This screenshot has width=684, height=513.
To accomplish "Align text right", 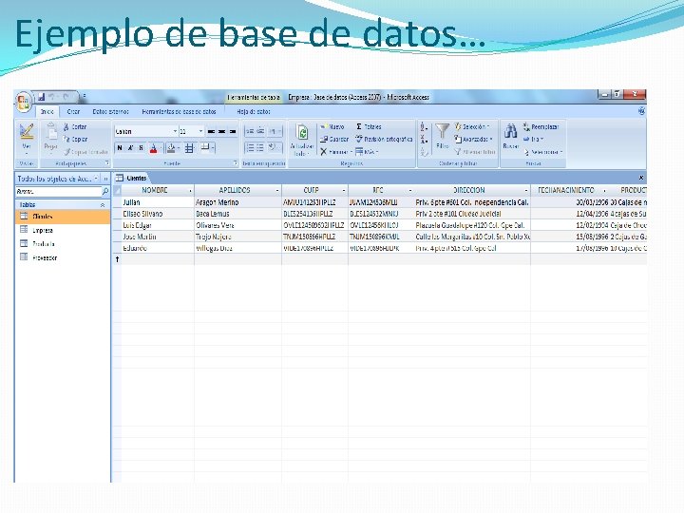I will [x=233, y=131].
